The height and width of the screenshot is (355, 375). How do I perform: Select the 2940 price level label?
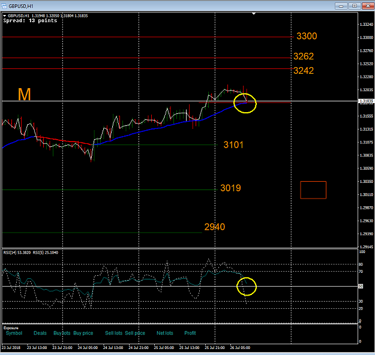point(215,227)
